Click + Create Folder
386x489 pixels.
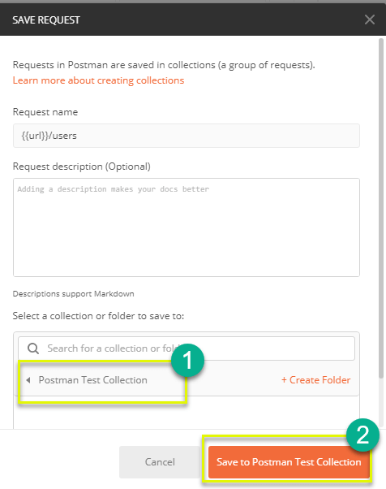[316, 380]
